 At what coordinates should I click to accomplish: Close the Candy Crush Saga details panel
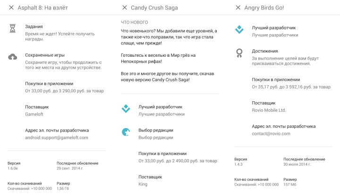click(x=125, y=8)
